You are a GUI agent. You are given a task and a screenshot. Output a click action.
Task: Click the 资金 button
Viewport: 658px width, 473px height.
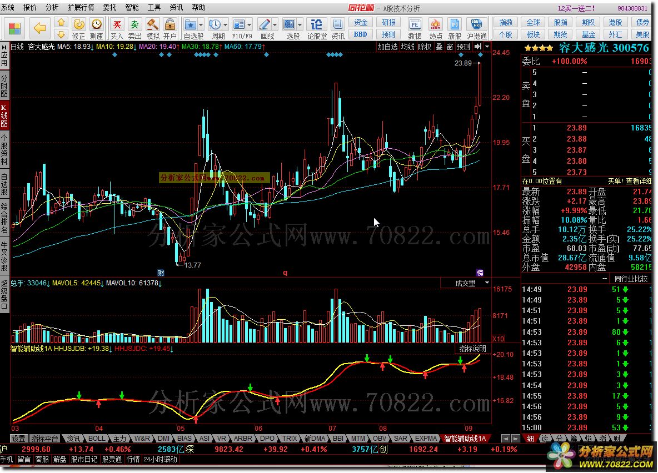coord(361,22)
